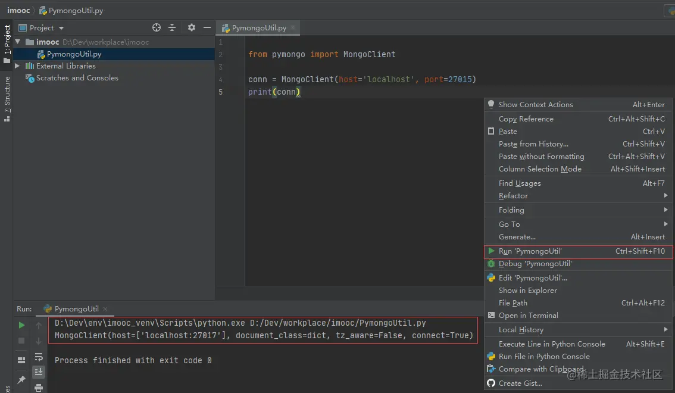
Task: Choose File Path in context menu
Action: (578, 302)
